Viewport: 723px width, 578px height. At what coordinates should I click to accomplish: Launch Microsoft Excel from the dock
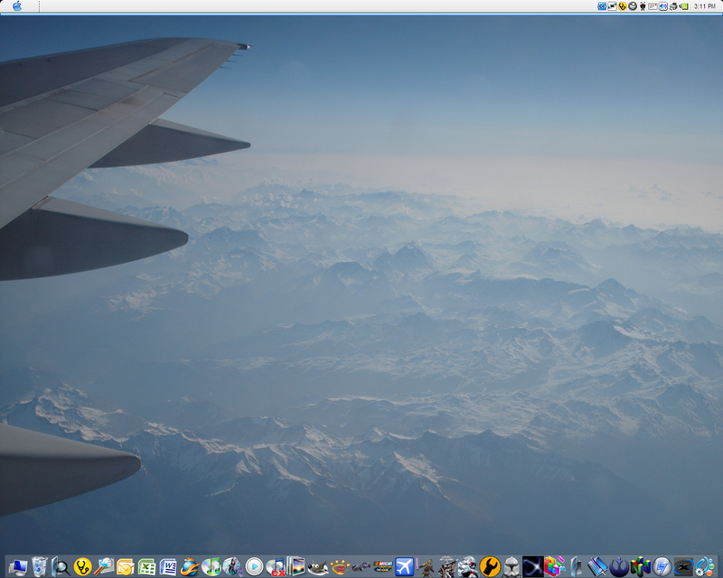[x=147, y=567]
